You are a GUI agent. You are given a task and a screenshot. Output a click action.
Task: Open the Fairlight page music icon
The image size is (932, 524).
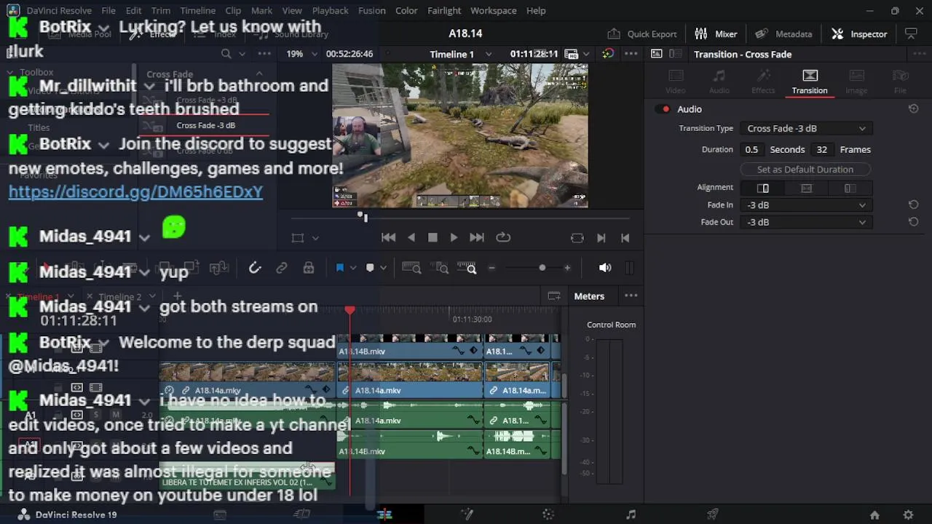(631, 515)
